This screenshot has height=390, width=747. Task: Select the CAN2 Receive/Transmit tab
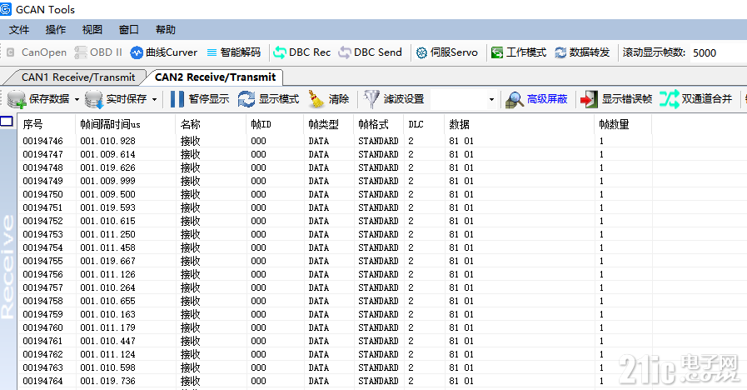click(x=216, y=77)
